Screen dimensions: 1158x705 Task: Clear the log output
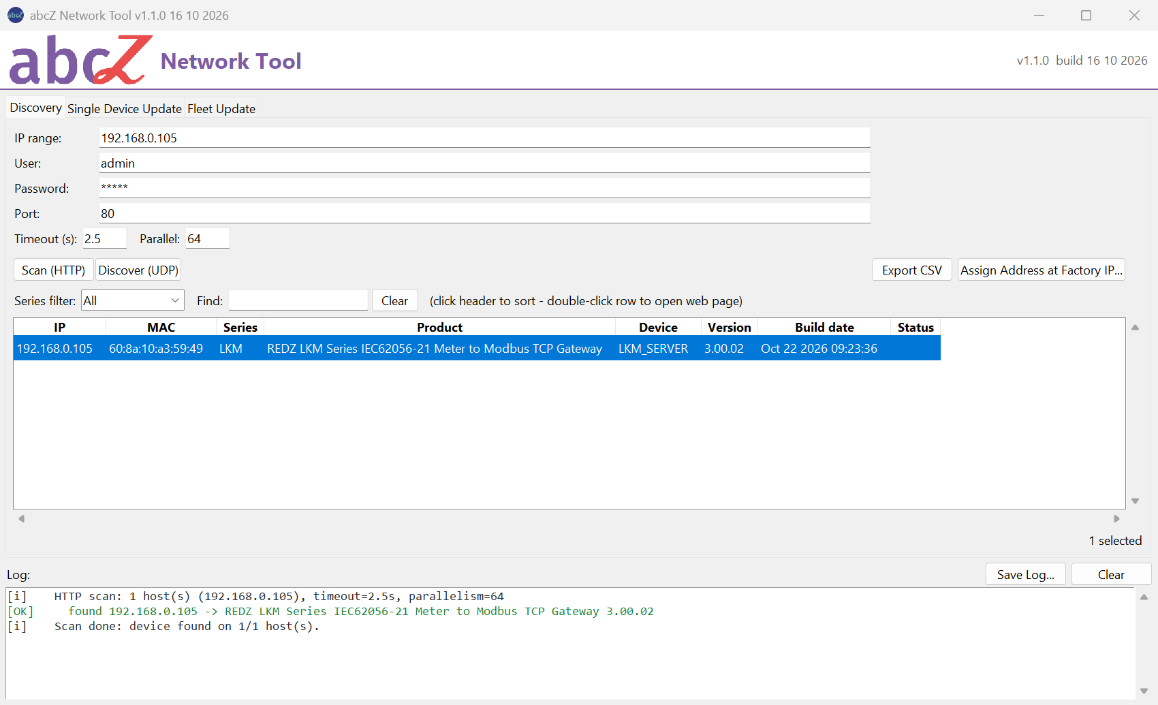coord(1111,574)
